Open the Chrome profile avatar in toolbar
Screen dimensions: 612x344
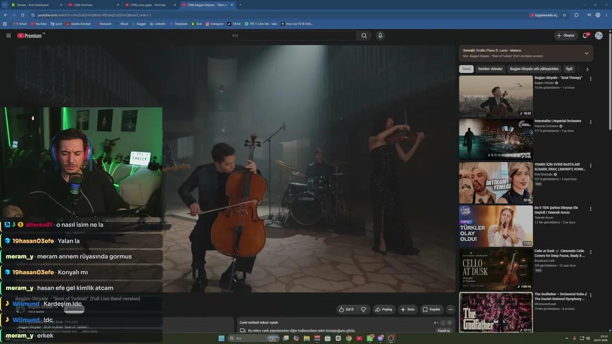pyautogui.click(x=598, y=15)
